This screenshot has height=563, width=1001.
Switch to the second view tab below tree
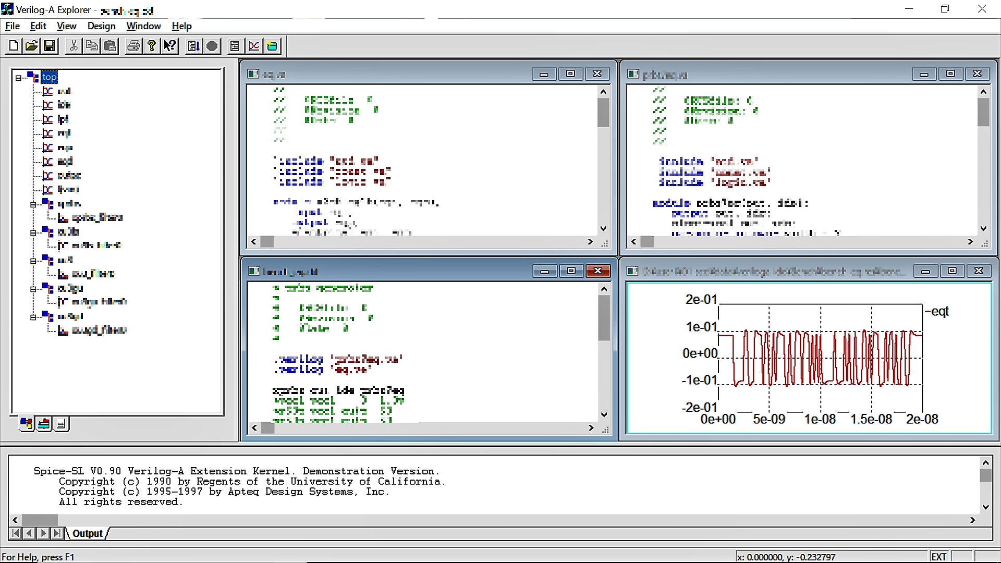[x=44, y=424]
